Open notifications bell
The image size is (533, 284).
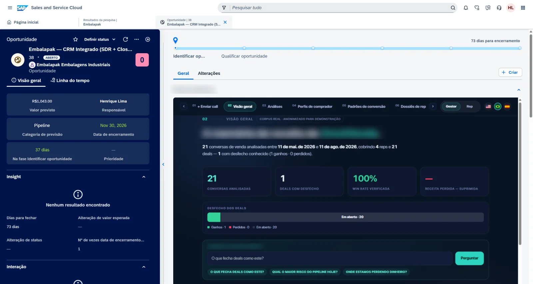466,8
